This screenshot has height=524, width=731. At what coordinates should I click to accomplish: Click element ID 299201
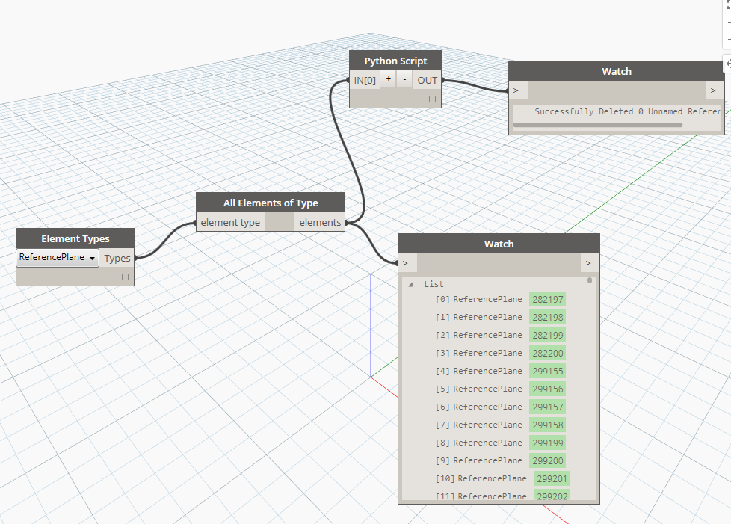(x=552, y=479)
